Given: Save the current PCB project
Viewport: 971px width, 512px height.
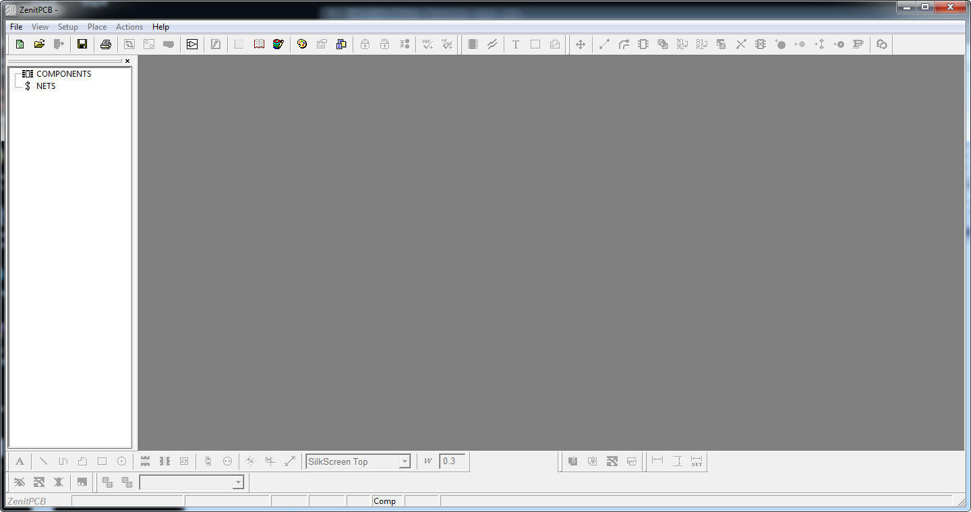Looking at the screenshot, I should click(x=82, y=44).
